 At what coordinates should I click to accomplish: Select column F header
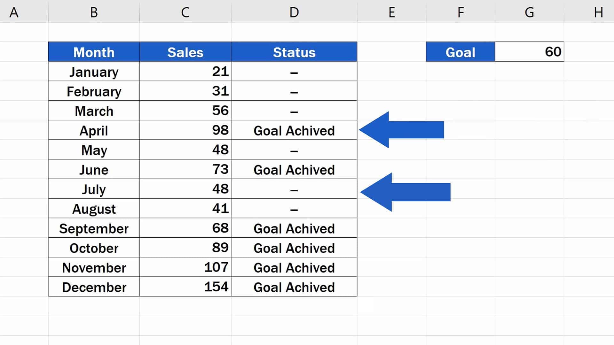(460, 12)
